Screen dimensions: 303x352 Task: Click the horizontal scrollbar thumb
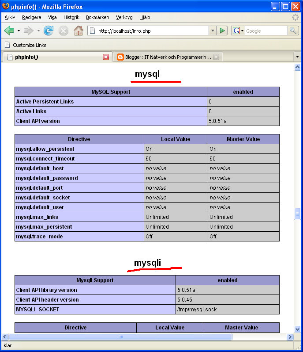point(121,337)
